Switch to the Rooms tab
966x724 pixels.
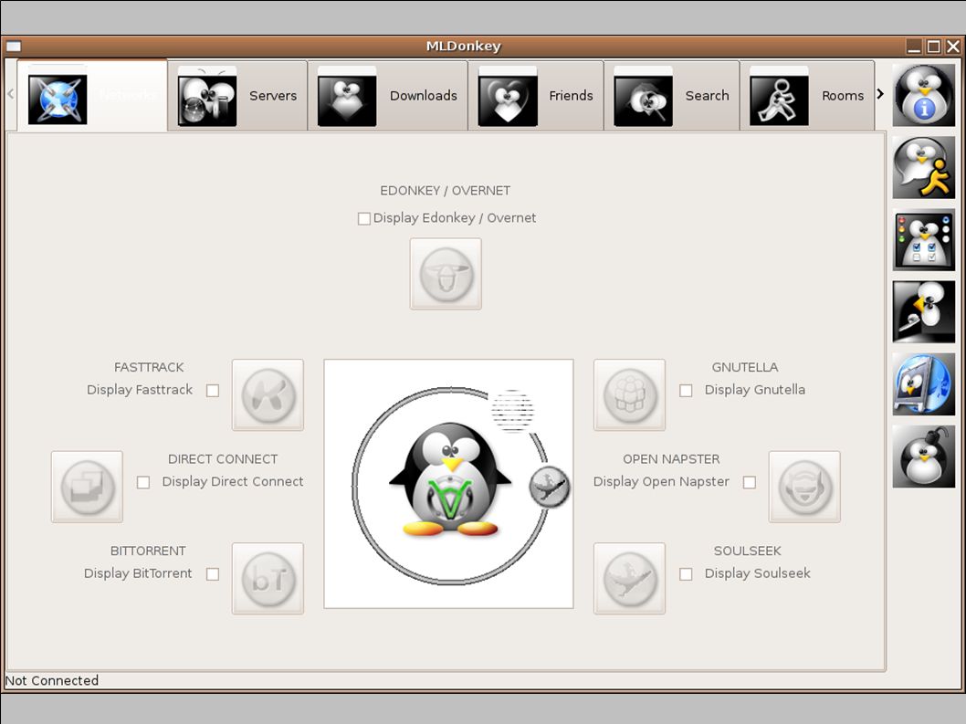point(807,96)
